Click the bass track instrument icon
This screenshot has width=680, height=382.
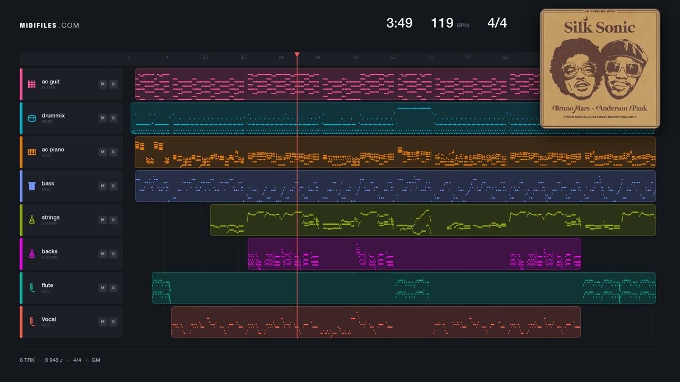pyautogui.click(x=32, y=186)
